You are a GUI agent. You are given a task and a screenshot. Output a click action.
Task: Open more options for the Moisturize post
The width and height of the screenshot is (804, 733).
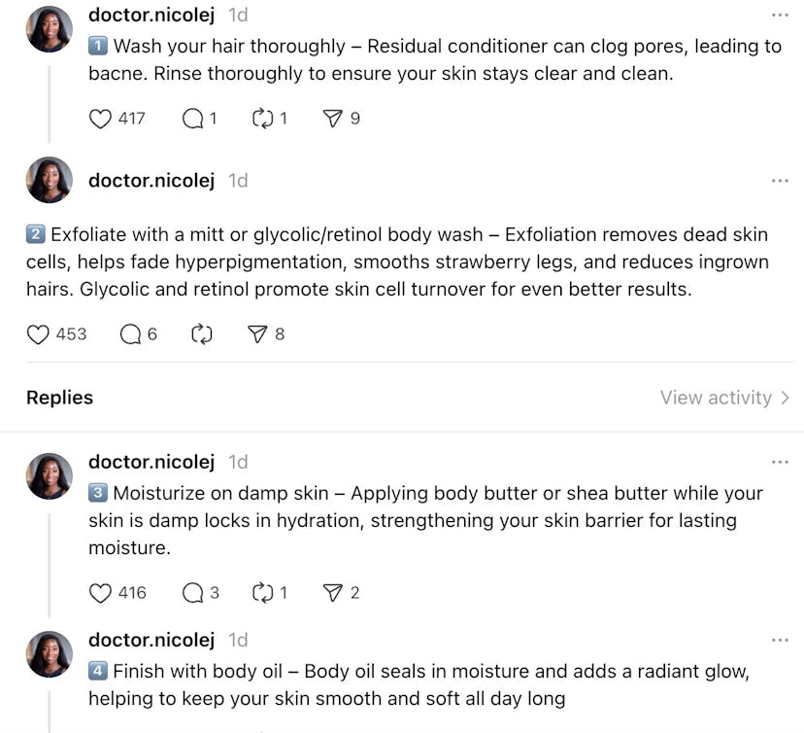[780, 462]
